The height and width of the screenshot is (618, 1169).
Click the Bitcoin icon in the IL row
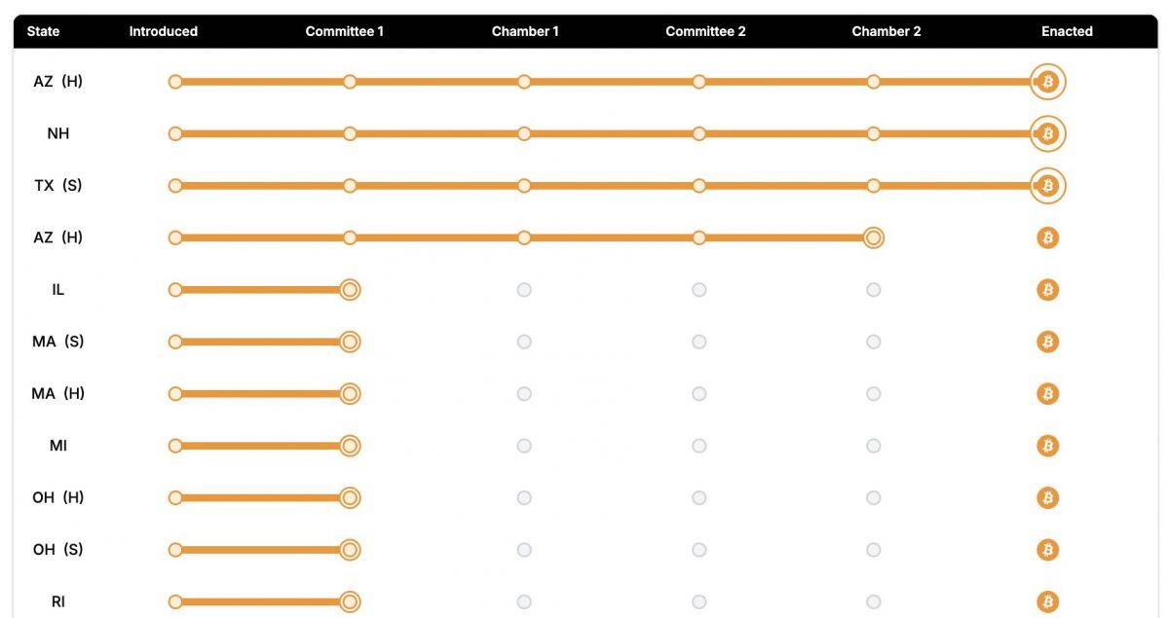1048,290
